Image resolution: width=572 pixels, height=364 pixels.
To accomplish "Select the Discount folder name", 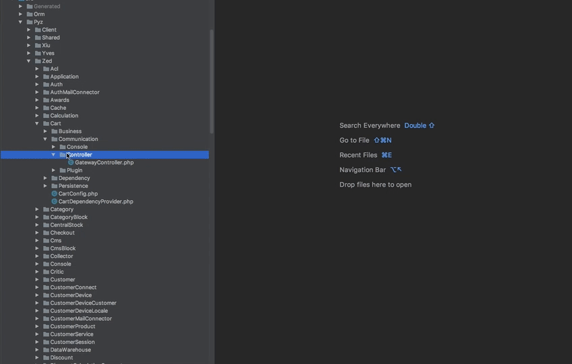I will [61, 358].
